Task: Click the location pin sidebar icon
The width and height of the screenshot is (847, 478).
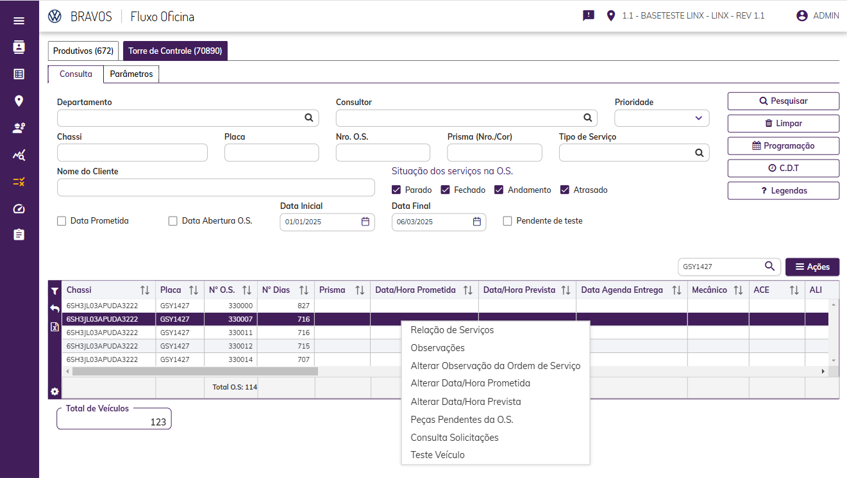Action: pos(19,101)
